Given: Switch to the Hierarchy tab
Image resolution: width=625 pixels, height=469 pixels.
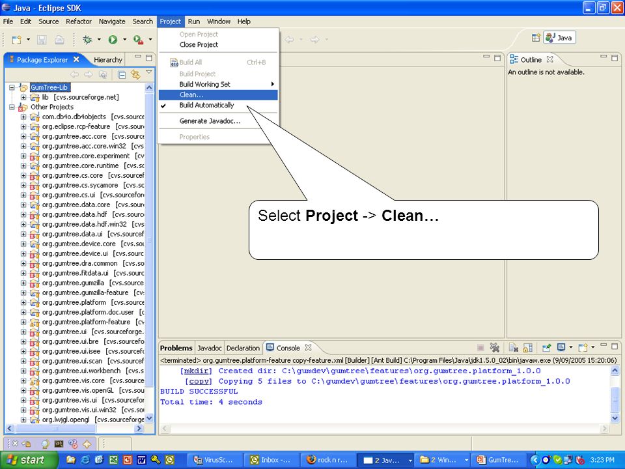Looking at the screenshot, I should click(x=107, y=60).
